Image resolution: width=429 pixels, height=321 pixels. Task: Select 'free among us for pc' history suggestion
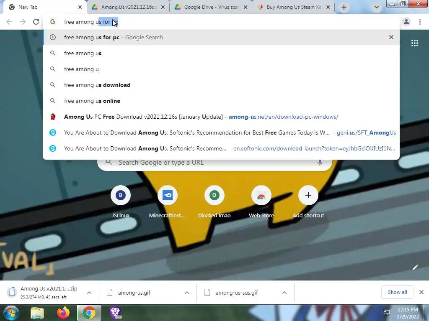tap(221, 37)
